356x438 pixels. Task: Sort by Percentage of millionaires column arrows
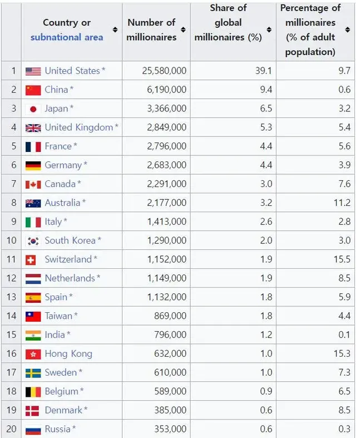click(x=348, y=30)
